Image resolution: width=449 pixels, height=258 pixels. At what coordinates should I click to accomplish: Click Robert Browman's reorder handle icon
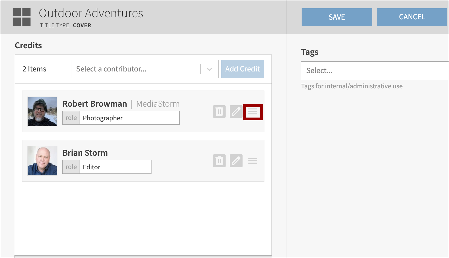(x=253, y=112)
